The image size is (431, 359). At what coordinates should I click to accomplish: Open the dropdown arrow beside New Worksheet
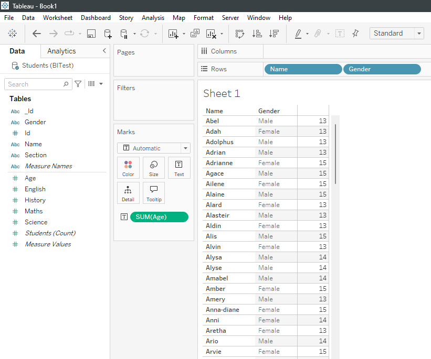tap(184, 34)
